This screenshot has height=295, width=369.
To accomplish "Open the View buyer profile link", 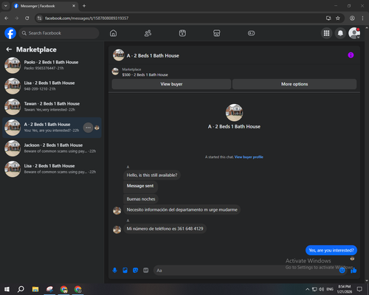I will (249, 157).
